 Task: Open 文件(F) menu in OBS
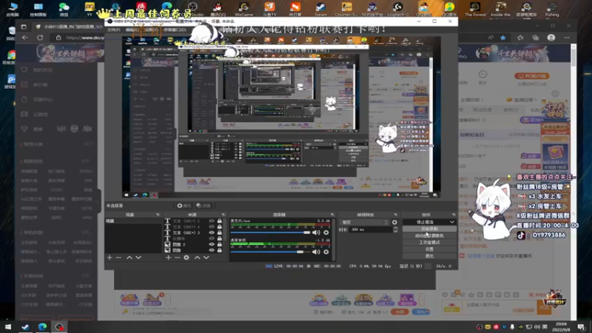click(113, 30)
